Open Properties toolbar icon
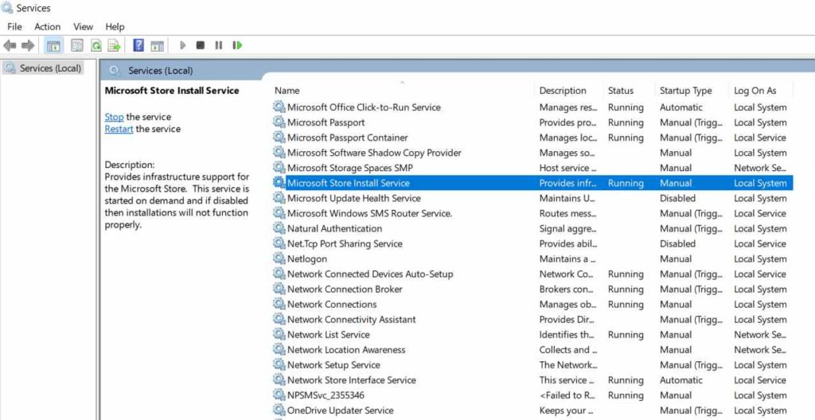 click(77, 46)
